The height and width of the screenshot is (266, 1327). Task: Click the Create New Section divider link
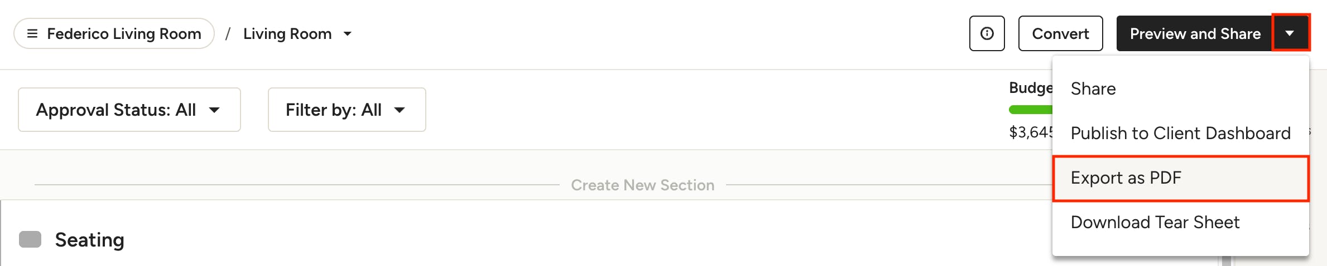pyautogui.click(x=642, y=185)
